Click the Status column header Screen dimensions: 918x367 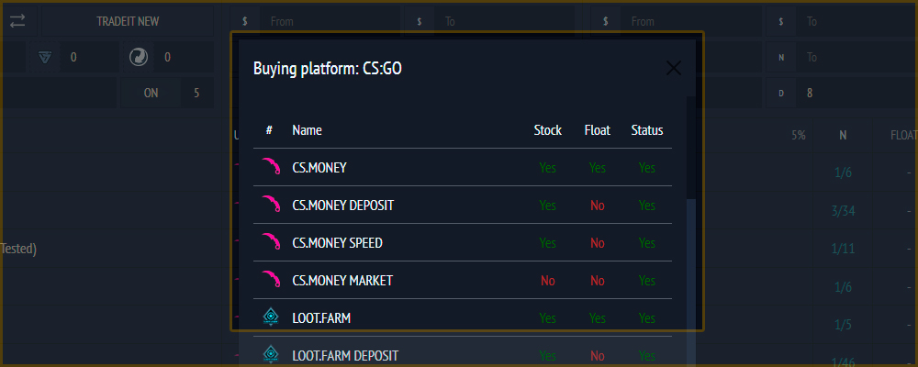(647, 130)
